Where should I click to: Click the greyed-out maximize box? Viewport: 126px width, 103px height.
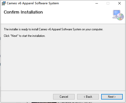pyautogui.click(x=108, y=3)
